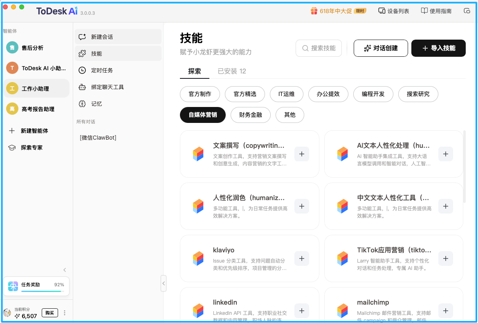Click the 购买 points button
Viewport: 478px width, 323px height.
point(50,313)
